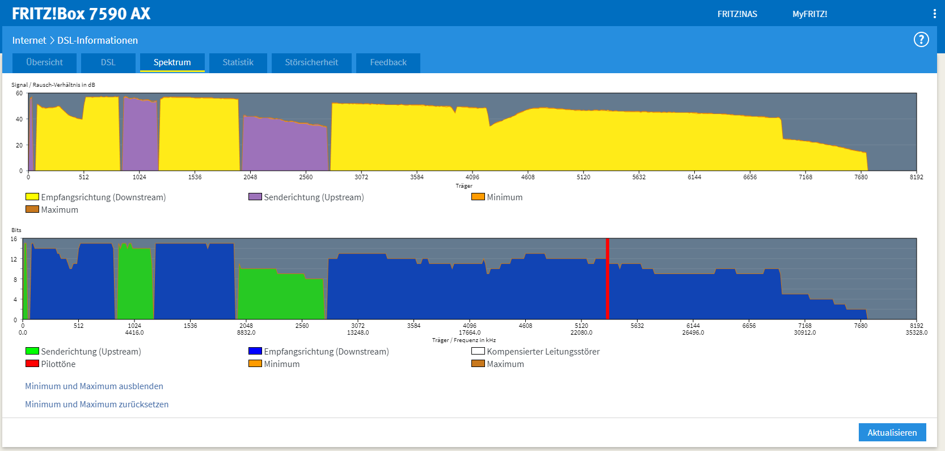The height and width of the screenshot is (451, 945).
Task: Open MyFRITZ! link
Action: [x=809, y=14]
